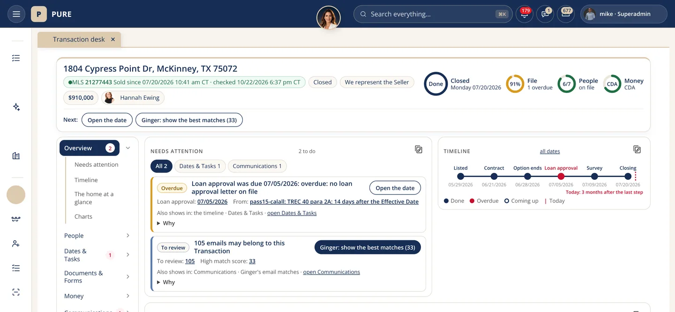Viewport: 675px width, 312px height.
Task: Open the lower task list icon in sidebar
Action: (x=16, y=268)
